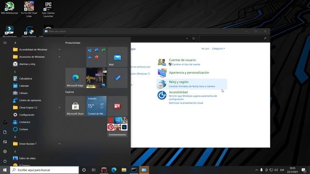Viewport: 310px width, 174px height.
Task: Click the Windows Start button
Action: pyautogui.click(x=5, y=170)
